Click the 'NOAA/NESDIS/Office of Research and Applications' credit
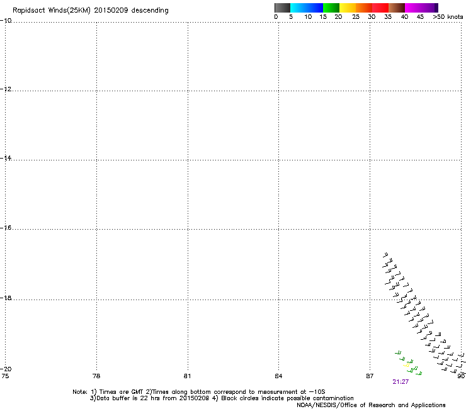The image size is (466, 409). click(371, 405)
